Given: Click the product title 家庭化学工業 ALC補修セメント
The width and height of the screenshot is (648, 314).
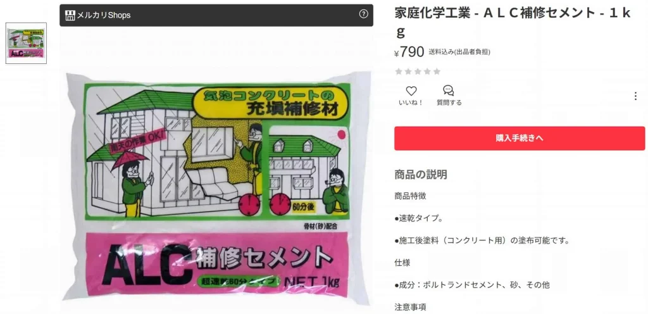Looking at the screenshot, I should pyautogui.click(x=513, y=22).
